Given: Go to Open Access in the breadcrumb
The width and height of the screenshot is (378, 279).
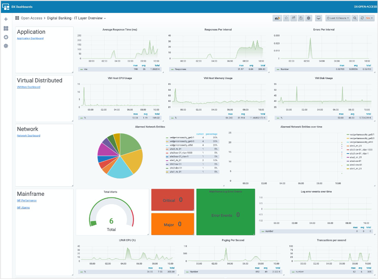Looking at the screenshot, I should (31, 18).
